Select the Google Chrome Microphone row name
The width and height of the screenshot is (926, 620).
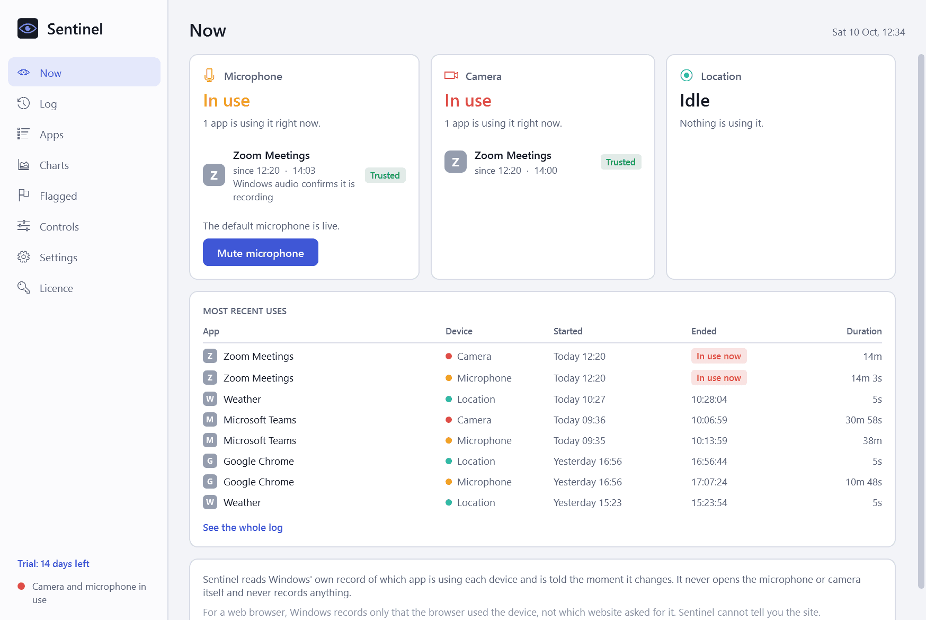[259, 482]
